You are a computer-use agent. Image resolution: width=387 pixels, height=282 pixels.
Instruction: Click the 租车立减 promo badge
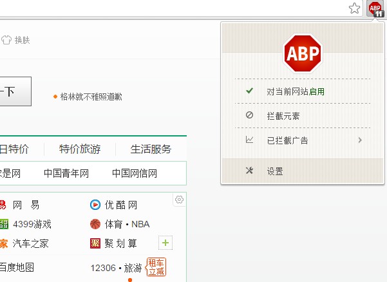(x=156, y=267)
